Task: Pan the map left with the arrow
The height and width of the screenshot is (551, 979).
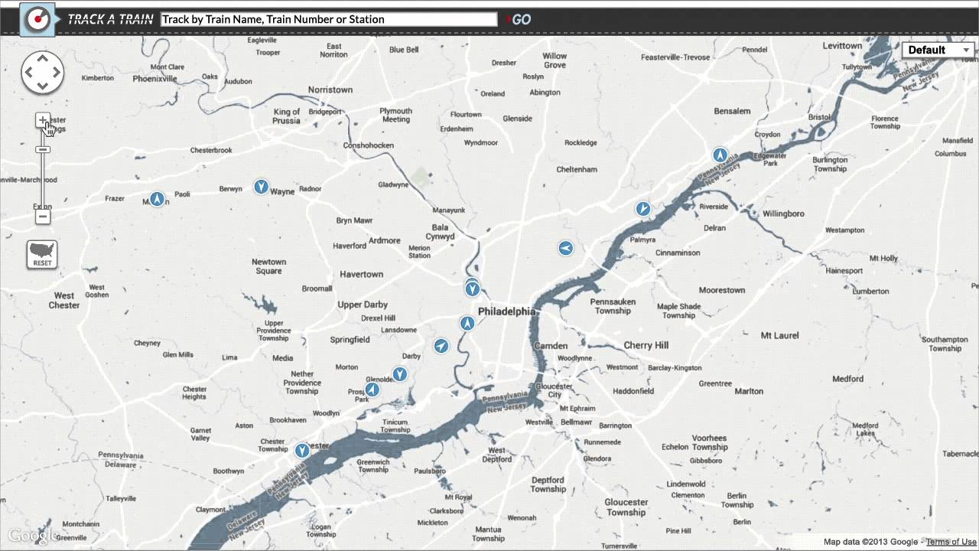Action: coord(28,73)
